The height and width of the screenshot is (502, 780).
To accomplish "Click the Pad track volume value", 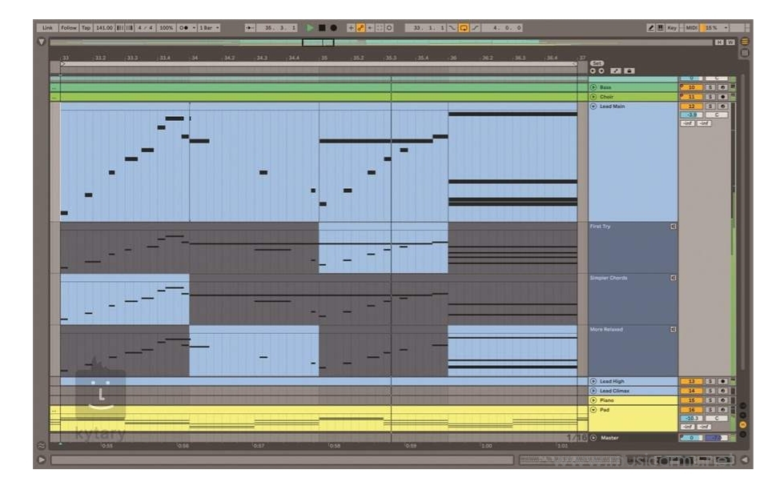I will (690, 419).
